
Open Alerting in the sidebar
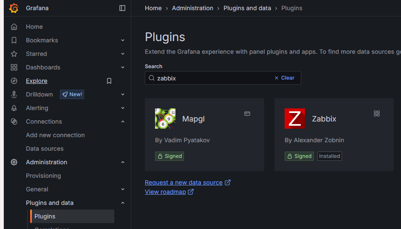click(37, 108)
